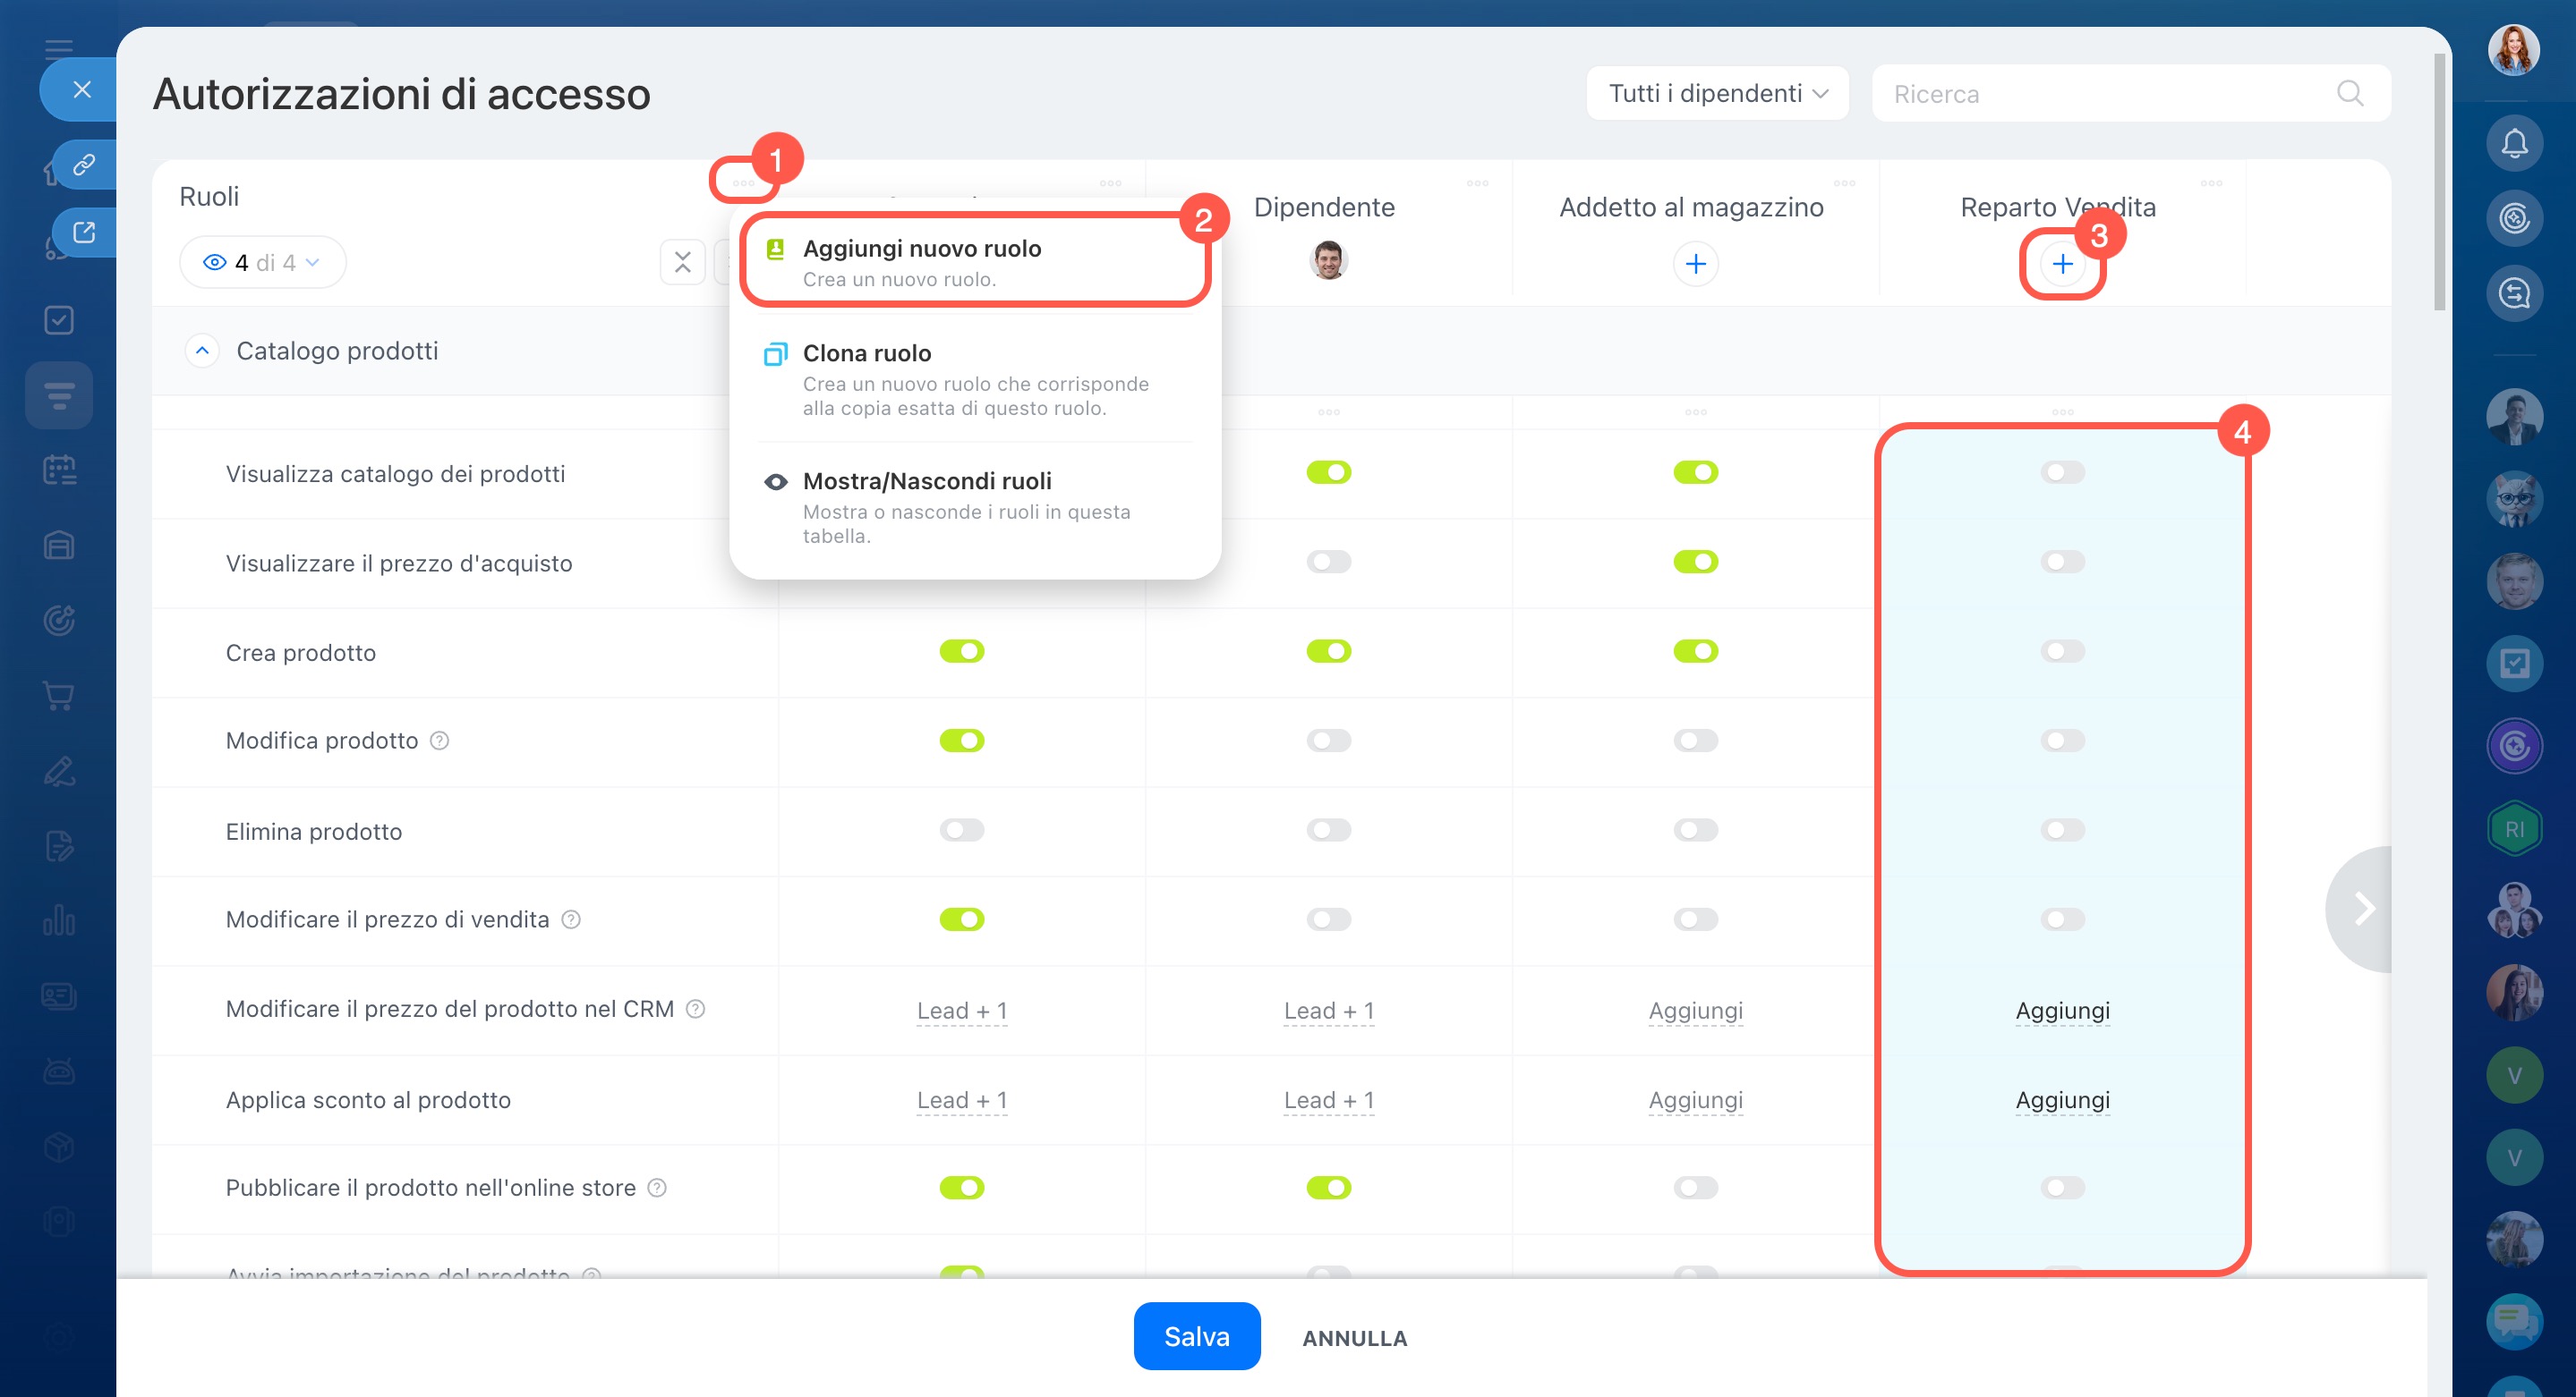Click ANNULLA to cancel changes
2576x1397 pixels.
pos(1354,1338)
